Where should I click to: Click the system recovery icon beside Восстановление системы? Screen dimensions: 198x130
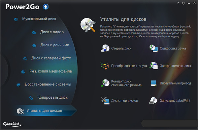(x=18, y=85)
